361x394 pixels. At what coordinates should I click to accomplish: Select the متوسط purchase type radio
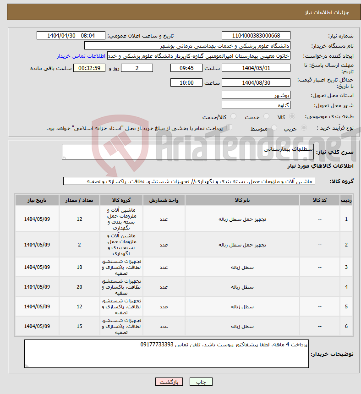coord(274,128)
